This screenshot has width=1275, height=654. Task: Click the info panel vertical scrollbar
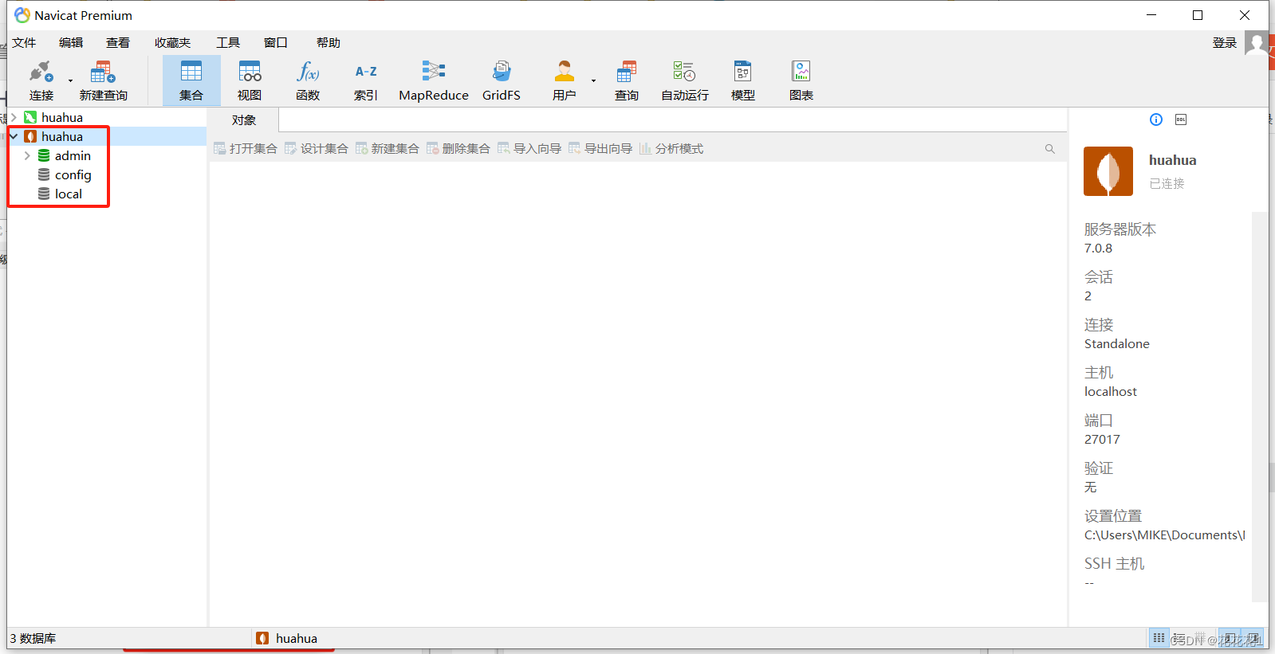pyautogui.click(x=1259, y=406)
